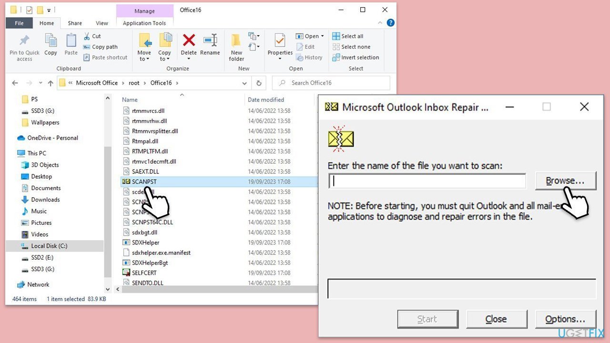The width and height of the screenshot is (610, 343).
Task: Open the File menu tab
Action: tap(20, 23)
